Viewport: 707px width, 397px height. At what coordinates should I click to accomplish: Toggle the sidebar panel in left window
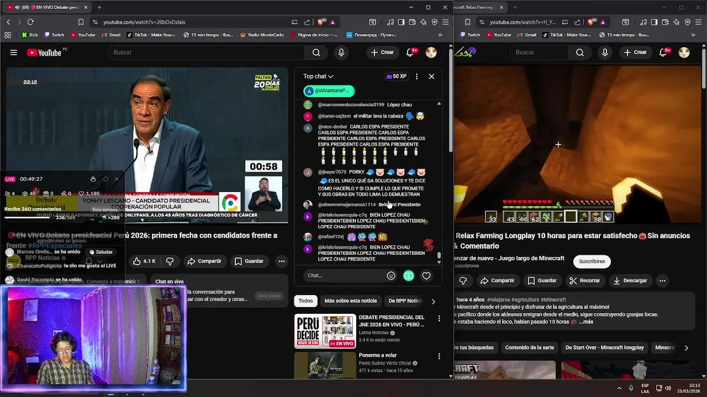coord(401,22)
